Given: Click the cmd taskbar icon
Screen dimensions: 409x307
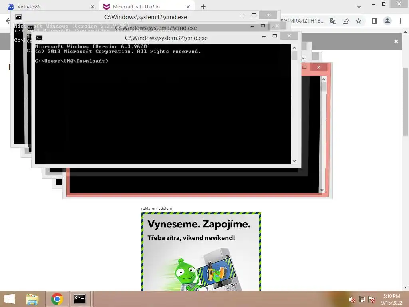Looking at the screenshot, I should point(80,299).
